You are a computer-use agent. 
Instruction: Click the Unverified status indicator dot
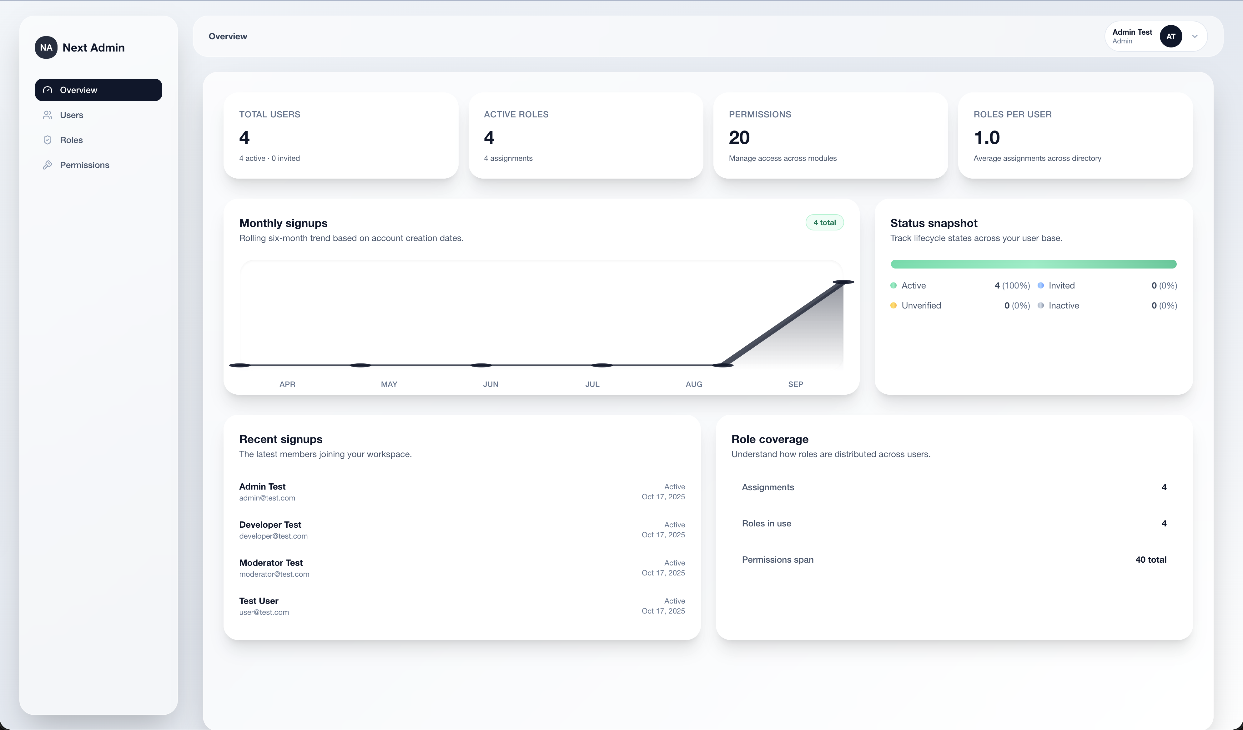(x=894, y=305)
